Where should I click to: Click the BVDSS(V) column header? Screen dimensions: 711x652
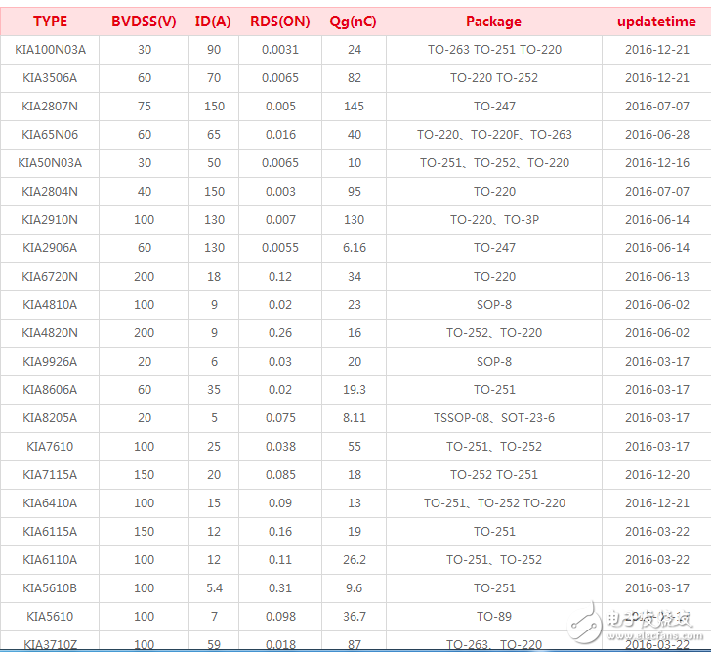[x=144, y=22]
